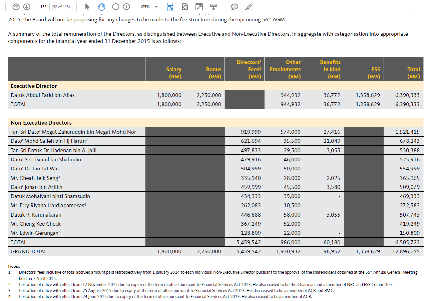Click the grand total benefits 96,952
Image resolution: width=431 pixels, height=301 pixels.
332,251
